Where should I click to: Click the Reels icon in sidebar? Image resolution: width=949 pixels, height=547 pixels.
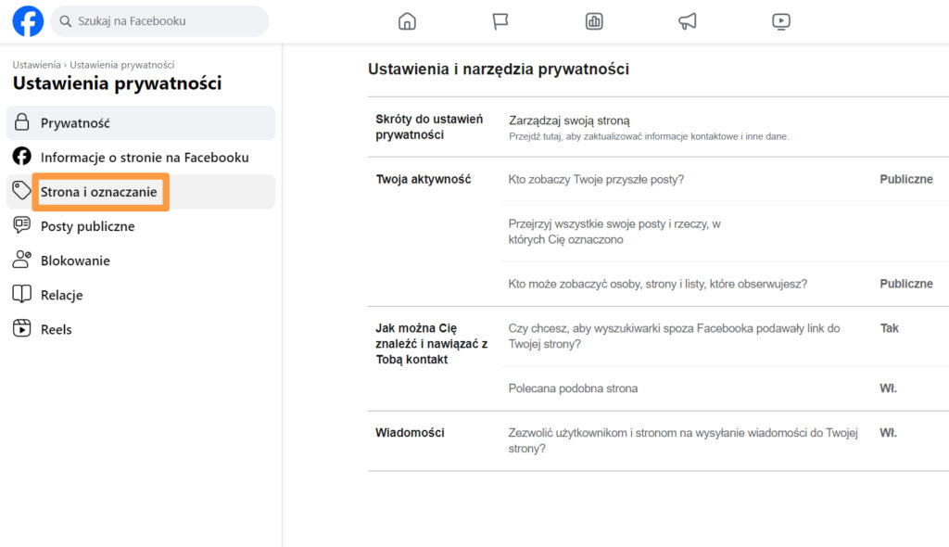pyautogui.click(x=22, y=328)
